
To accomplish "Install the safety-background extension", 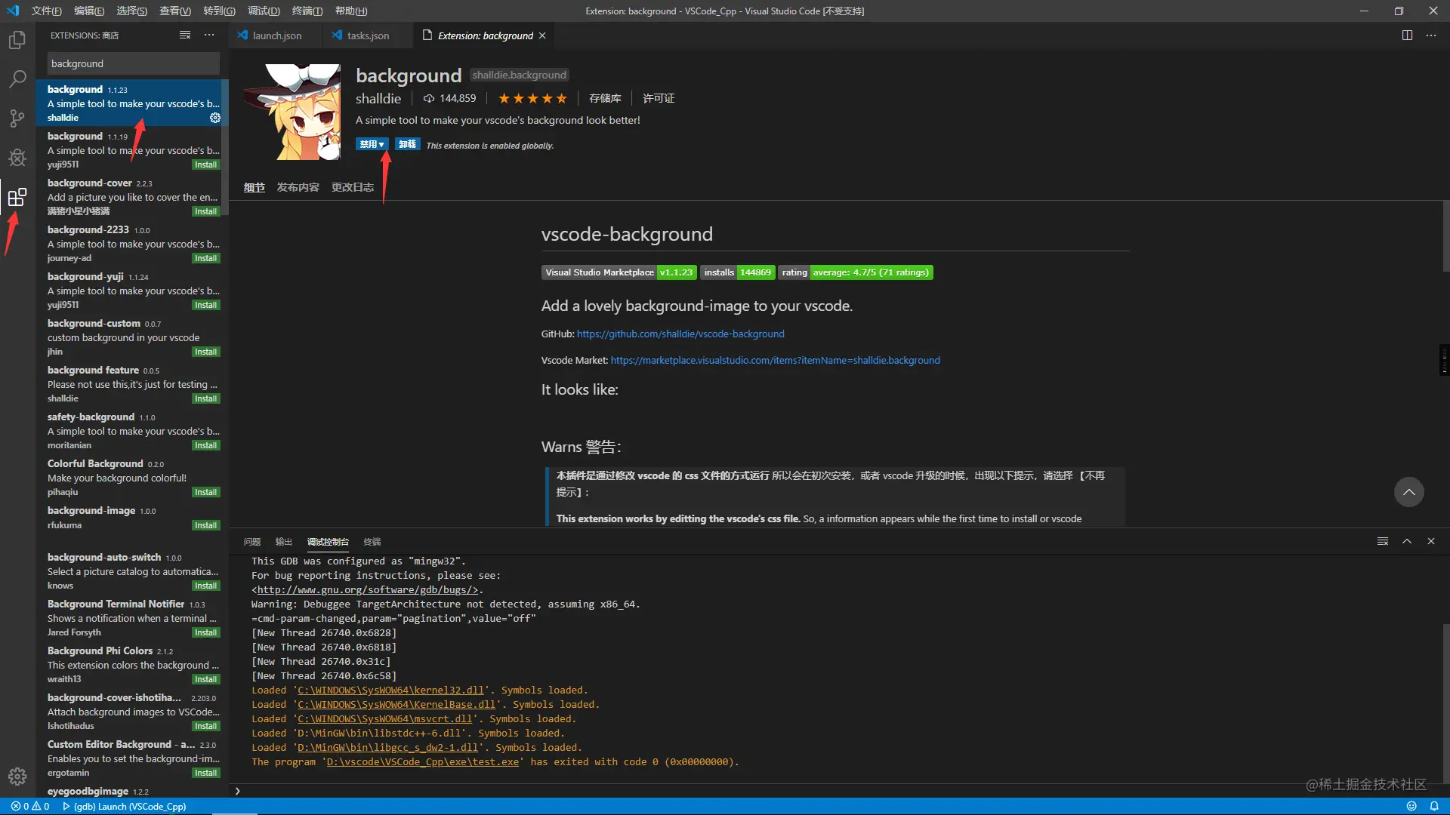I will 205,445.
